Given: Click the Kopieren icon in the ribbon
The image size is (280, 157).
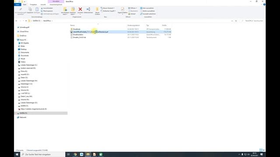Looking at the screenshot, I should (x=30, y=10).
